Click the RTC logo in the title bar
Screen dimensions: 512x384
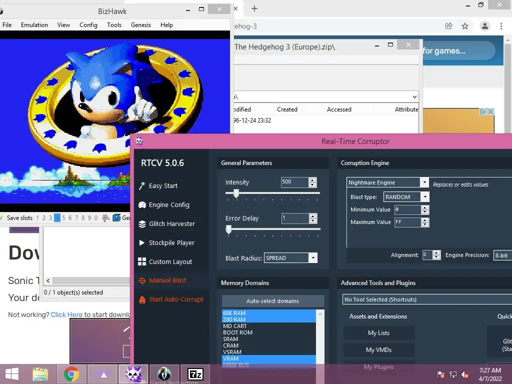(x=139, y=141)
